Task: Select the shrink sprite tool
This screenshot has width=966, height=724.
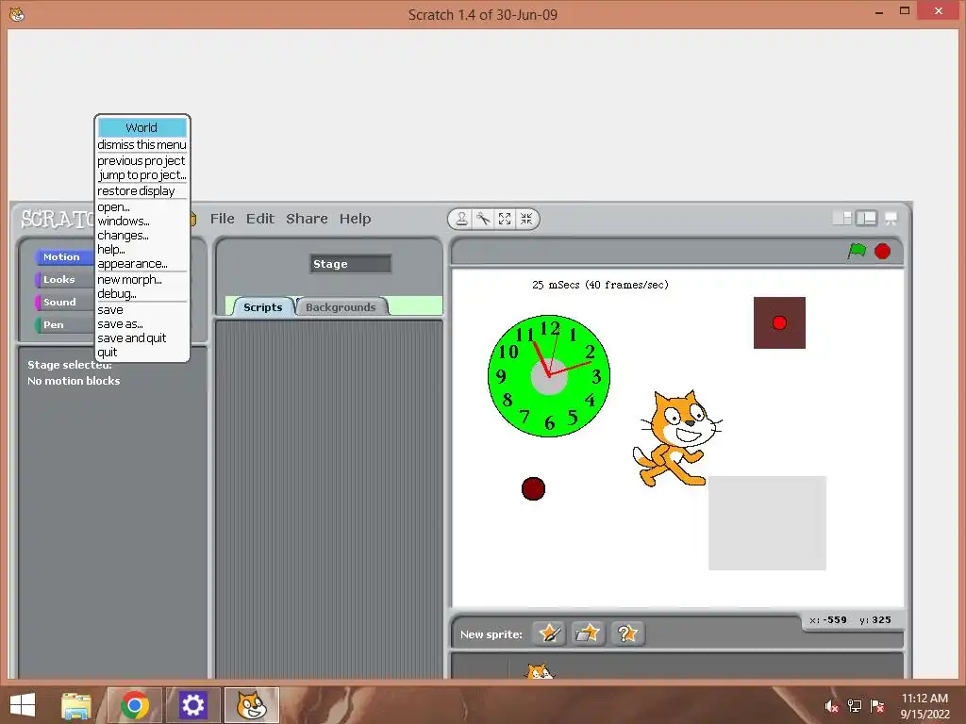Action: coord(526,219)
